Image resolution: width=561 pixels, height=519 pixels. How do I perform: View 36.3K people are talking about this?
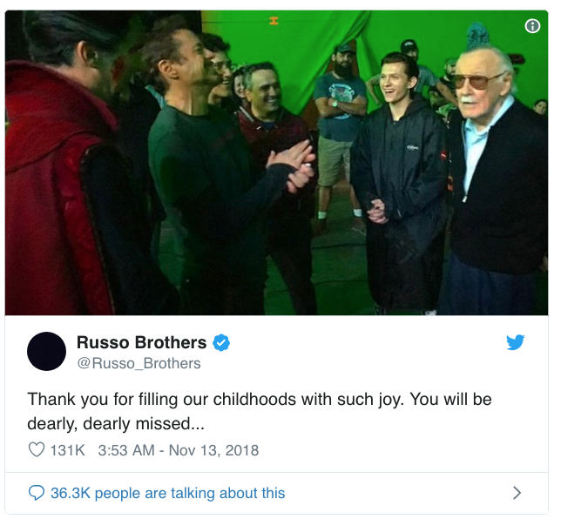(x=168, y=493)
